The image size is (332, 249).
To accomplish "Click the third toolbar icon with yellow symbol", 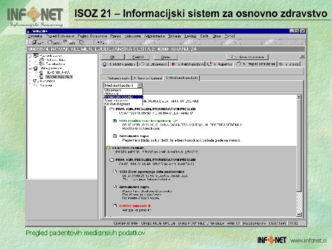I will pos(66,42).
